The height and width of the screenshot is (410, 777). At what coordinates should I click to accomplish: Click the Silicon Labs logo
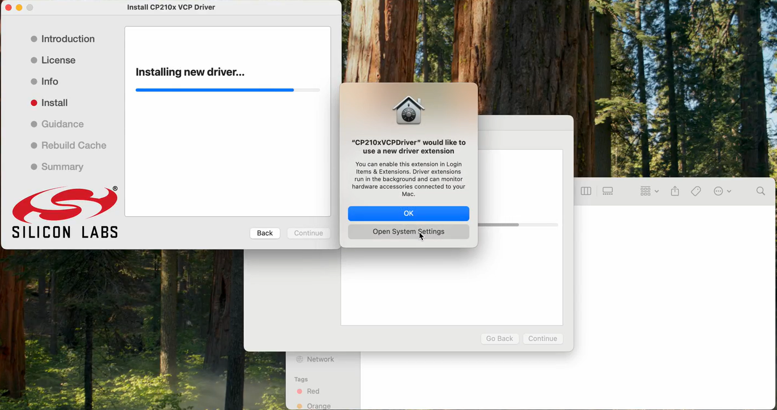point(65,212)
